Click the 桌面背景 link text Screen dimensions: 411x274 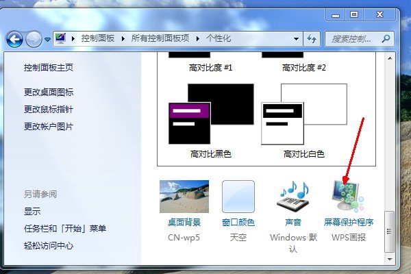(184, 223)
